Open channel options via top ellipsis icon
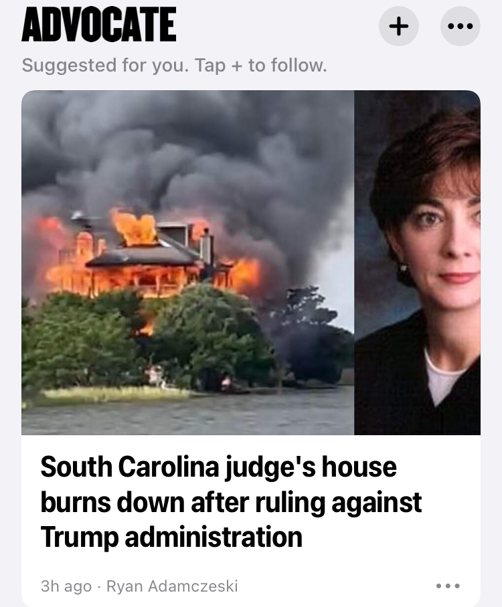The width and height of the screenshot is (502, 607). coord(460,26)
